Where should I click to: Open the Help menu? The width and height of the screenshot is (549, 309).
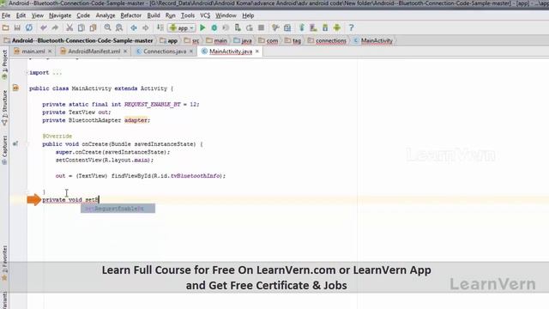click(248, 15)
